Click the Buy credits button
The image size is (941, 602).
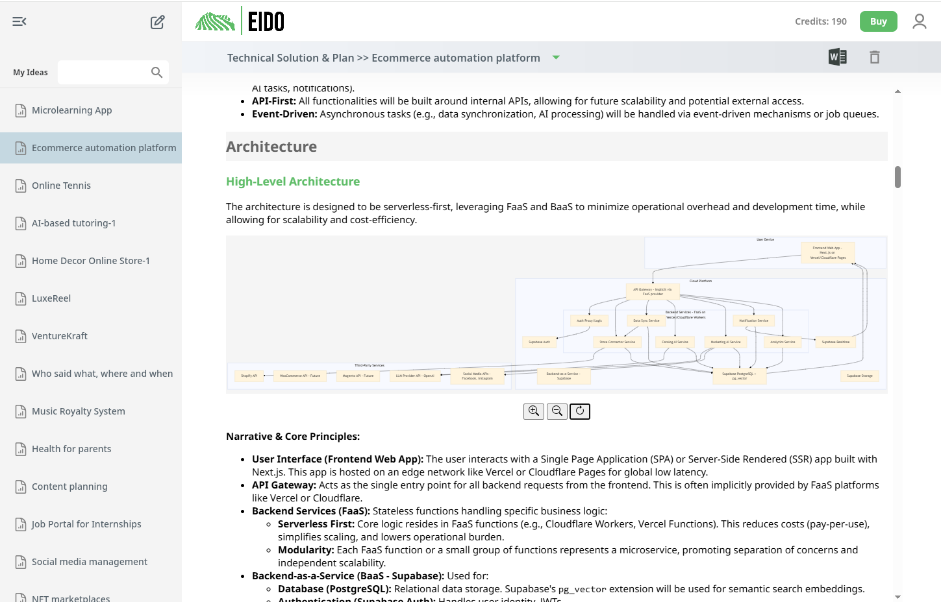[878, 21]
